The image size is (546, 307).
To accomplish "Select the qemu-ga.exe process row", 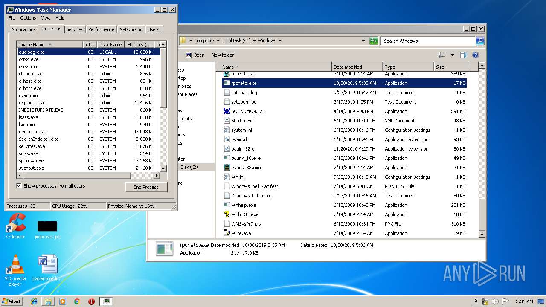I will [x=89, y=132].
